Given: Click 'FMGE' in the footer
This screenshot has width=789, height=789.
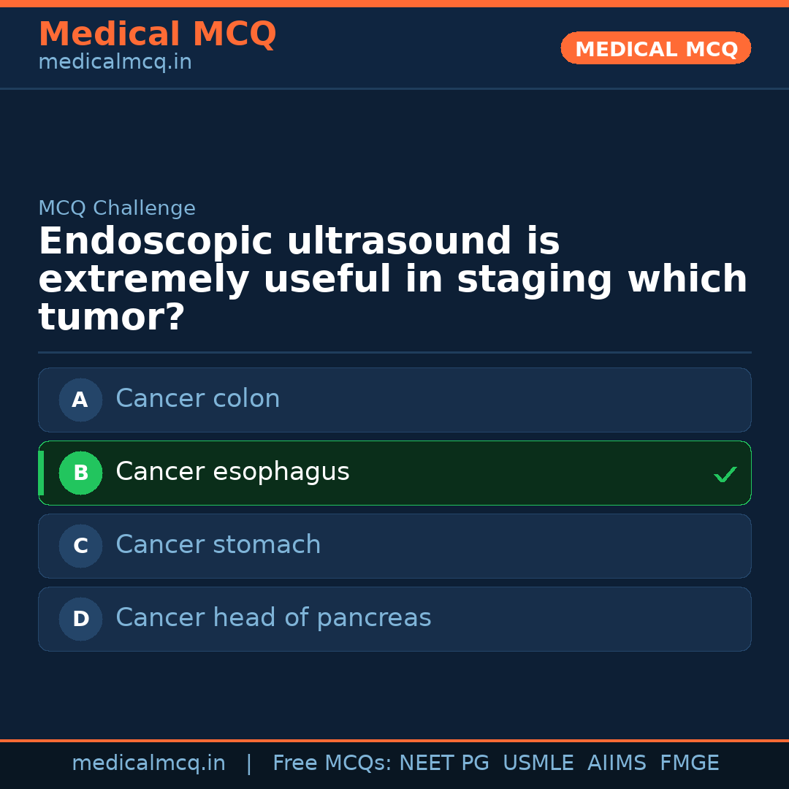Looking at the screenshot, I should [689, 763].
